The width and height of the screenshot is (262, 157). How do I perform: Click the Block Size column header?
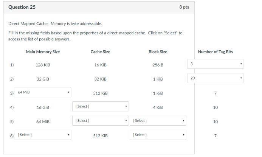158,52
